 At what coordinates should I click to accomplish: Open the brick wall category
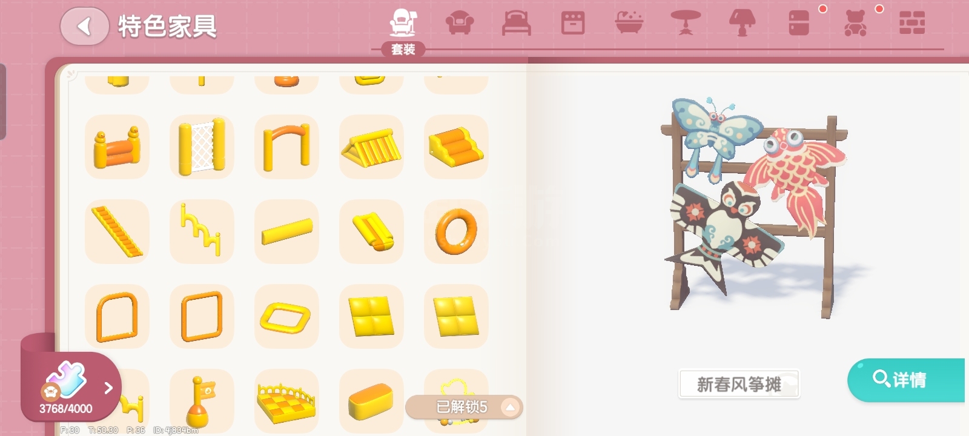coord(911,23)
